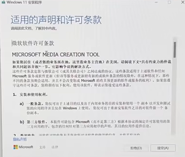This screenshot has height=157, width=185.
Task: Click section 1. 安装和使用权利 heading
Action: 30,94
